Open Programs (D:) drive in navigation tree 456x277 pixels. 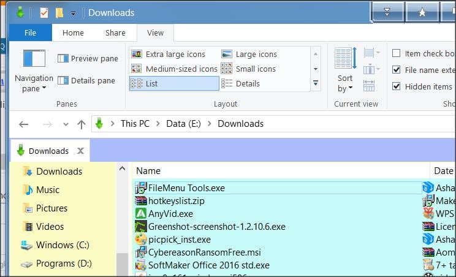(56, 264)
